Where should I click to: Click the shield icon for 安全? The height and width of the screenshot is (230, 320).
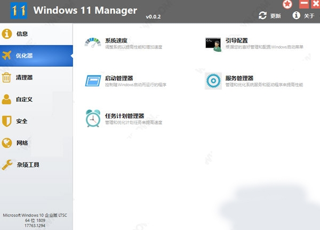[6, 121]
